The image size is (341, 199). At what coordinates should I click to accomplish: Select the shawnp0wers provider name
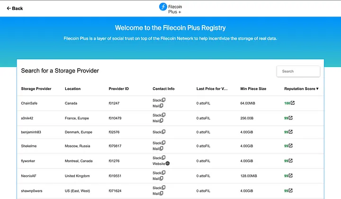tap(32, 191)
